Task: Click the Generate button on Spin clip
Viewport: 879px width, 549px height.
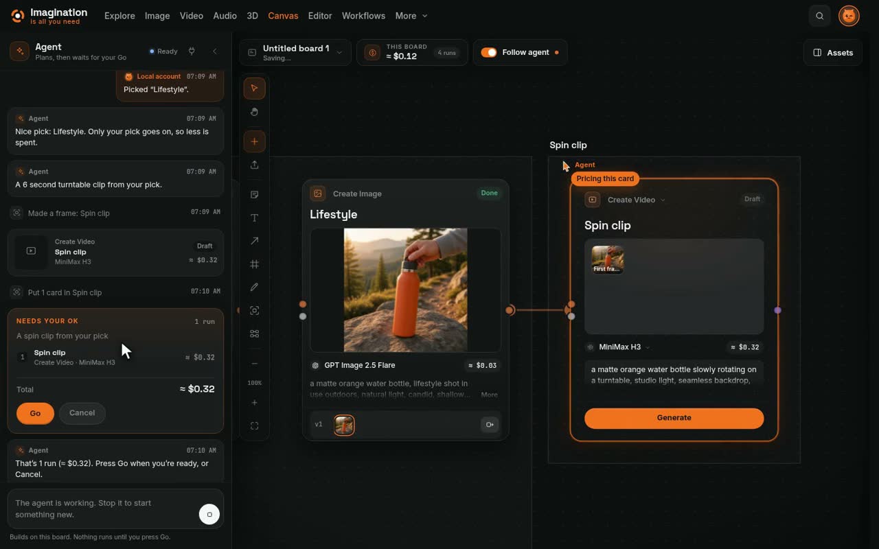Action: click(x=674, y=418)
